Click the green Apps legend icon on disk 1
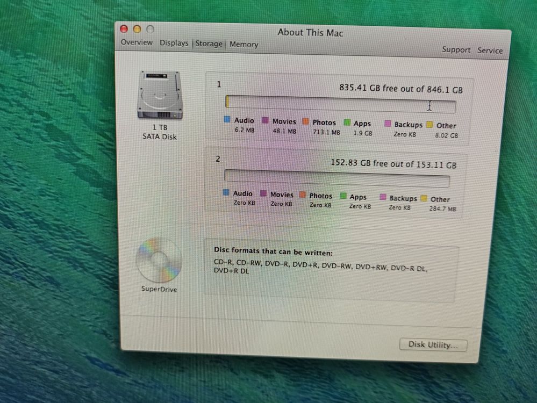The height and width of the screenshot is (403, 537). point(346,122)
